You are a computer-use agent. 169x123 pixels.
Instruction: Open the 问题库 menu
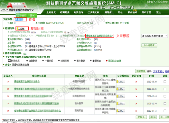108,13
